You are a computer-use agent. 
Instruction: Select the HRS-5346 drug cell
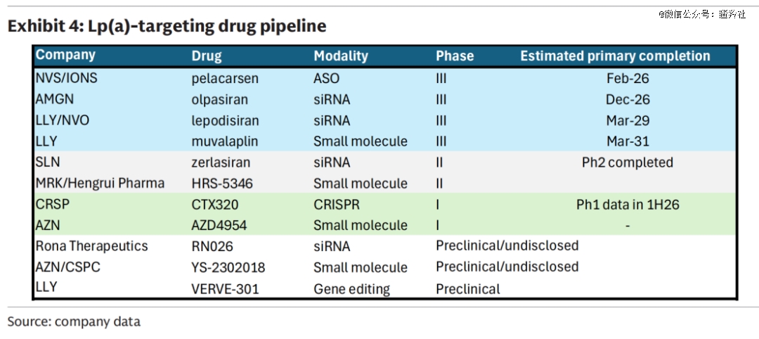tap(222, 184)
